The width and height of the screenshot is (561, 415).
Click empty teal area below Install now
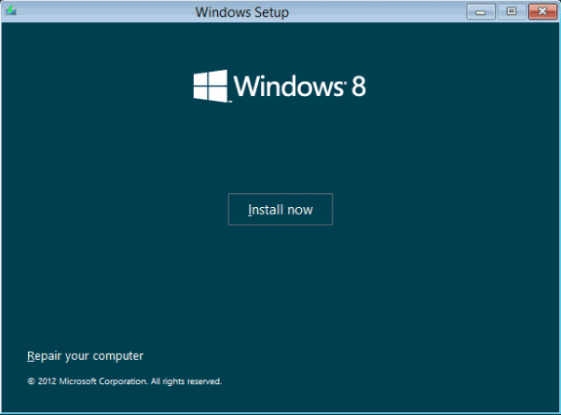(x=280, y=289)
